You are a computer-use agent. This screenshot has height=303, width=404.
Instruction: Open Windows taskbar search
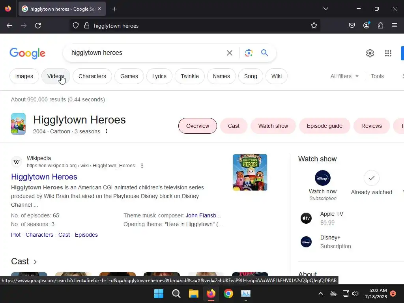[176, 294]
